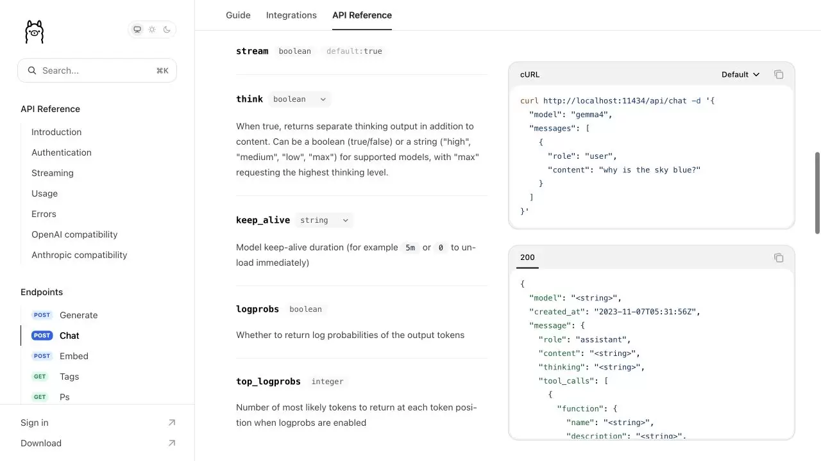The width and height of the screenshot is (821, 461).
Task: Open Anthropic compatibility page
Action: [80, 255]
